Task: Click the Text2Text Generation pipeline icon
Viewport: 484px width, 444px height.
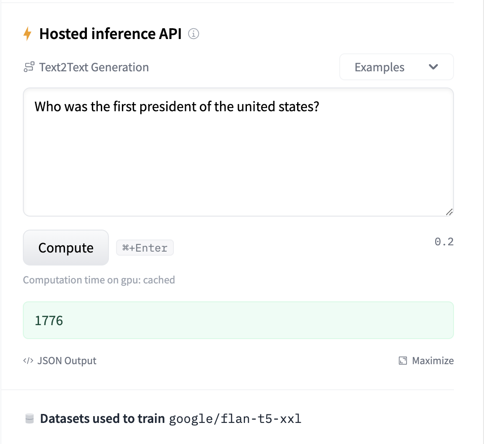Action: click(29, 68)
